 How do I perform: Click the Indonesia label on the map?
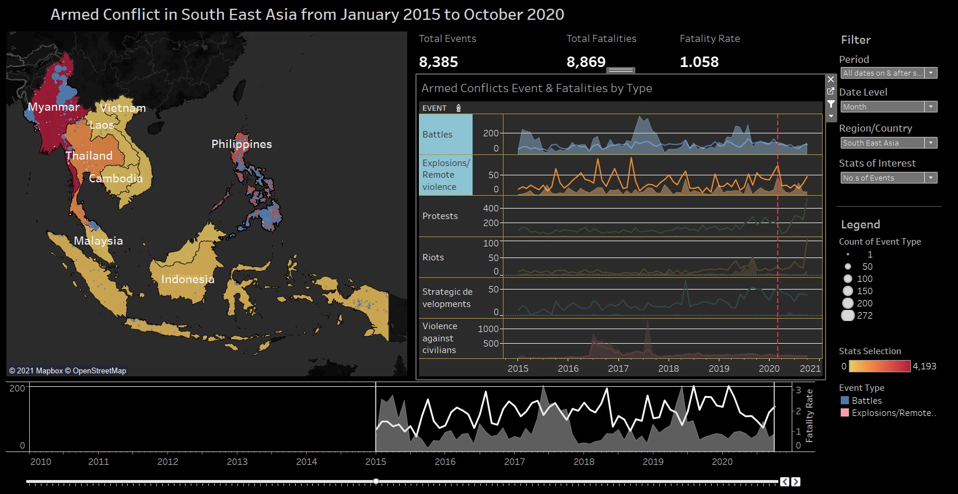click(188, 280)
